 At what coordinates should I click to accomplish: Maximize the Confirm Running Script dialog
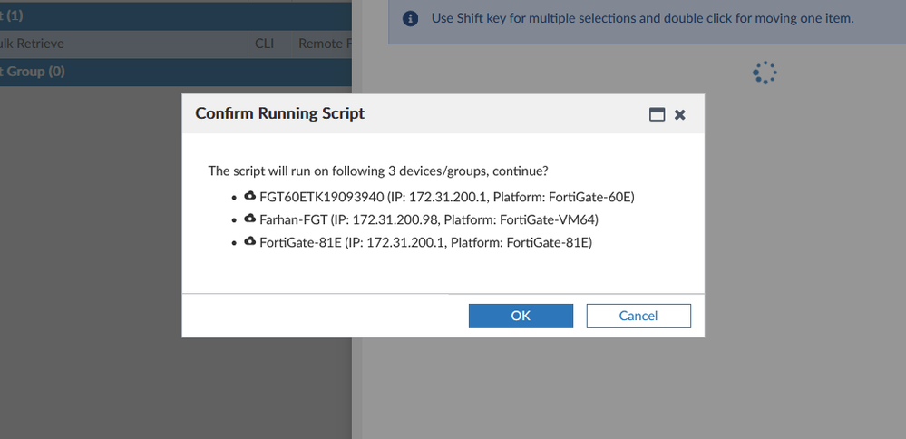(658, 114)
